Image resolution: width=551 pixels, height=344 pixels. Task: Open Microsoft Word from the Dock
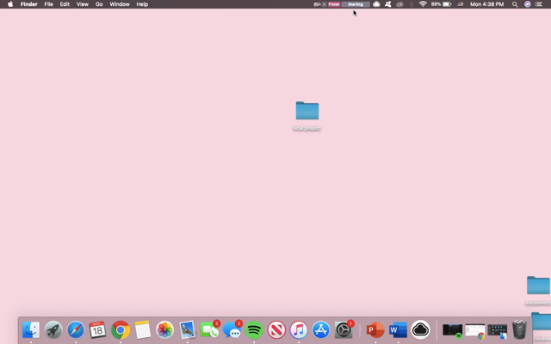(398, 329)
